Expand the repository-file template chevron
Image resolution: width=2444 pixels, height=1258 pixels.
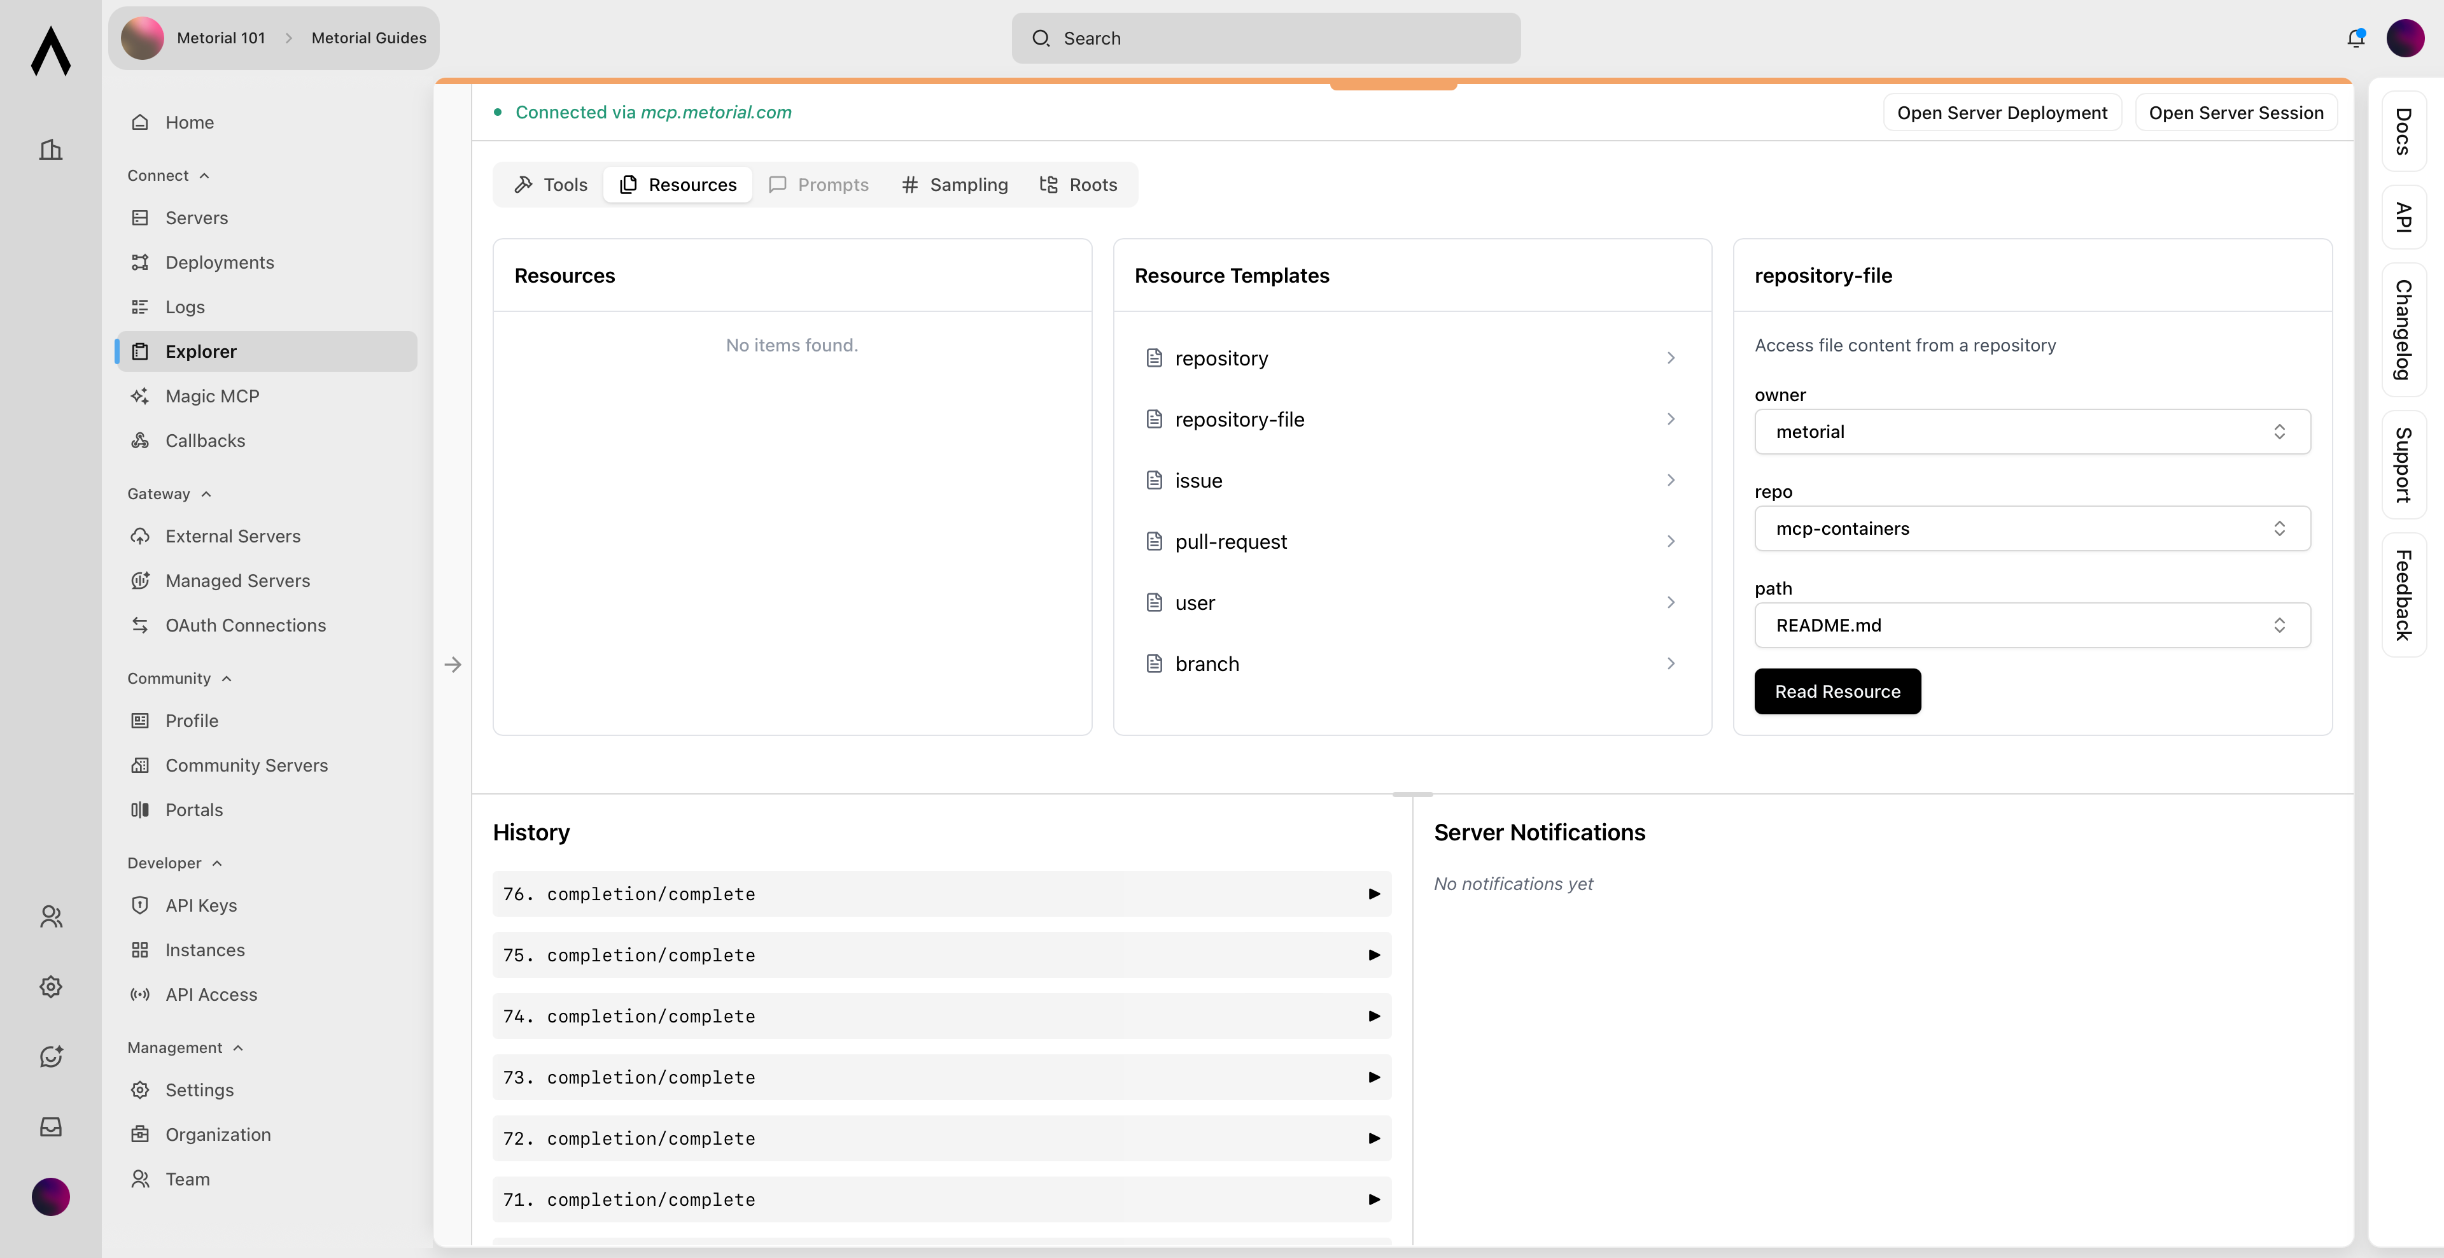point(1671,418)
